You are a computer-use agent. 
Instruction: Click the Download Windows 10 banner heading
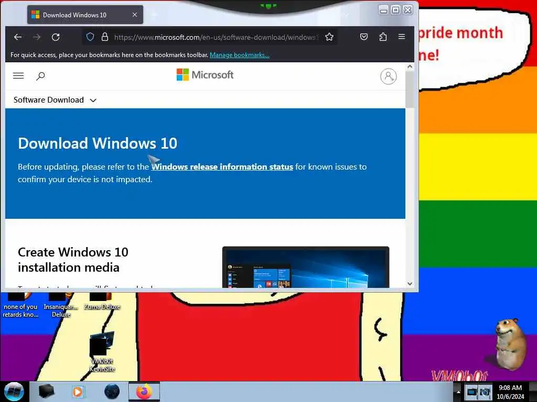pyautogui.click(x=98, y=143)
